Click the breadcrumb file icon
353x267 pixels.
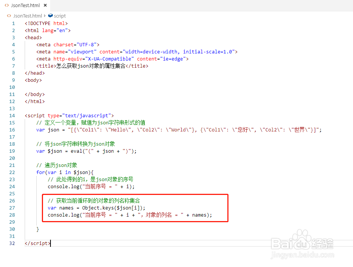pyautogui.click(x=9, y=16)
